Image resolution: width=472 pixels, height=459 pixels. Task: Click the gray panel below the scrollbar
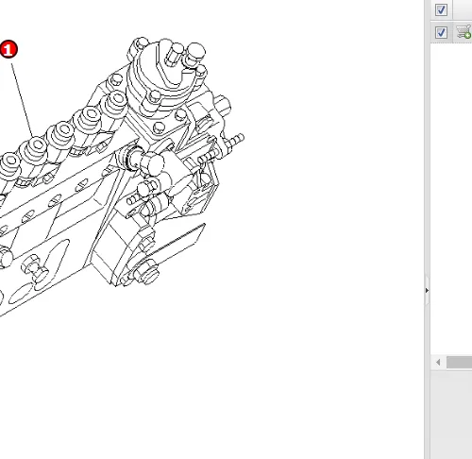tap(451, 415)
